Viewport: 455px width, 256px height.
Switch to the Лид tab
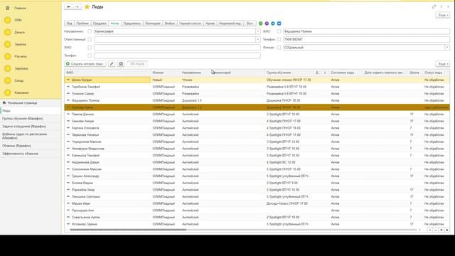pos(69,23)
